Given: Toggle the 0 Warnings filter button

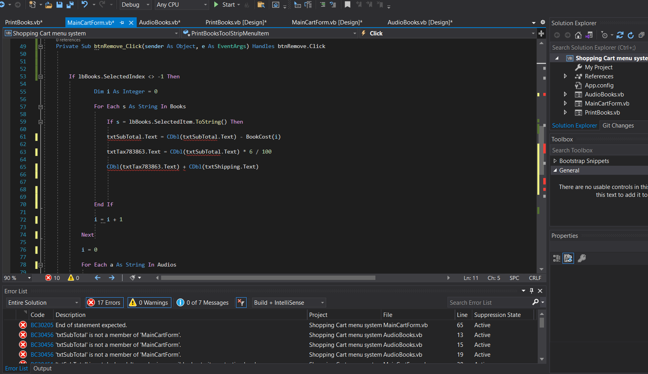Looking at the screenshot, I should [149, 303].
